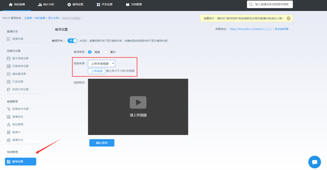Click the 视频管理 section header
The width and height of the screenshot is (327, 170).
pos(12,152)
